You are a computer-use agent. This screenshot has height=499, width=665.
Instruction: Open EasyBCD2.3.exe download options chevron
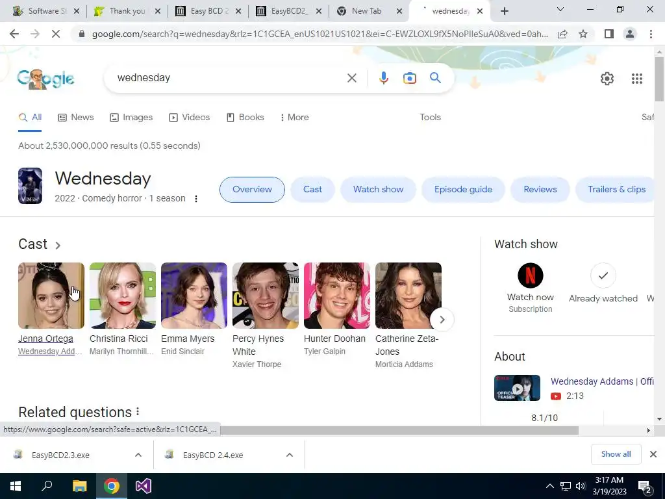(138, 455)
